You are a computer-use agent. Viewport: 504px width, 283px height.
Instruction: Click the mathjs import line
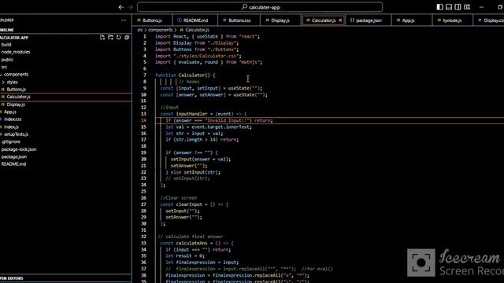click(x=209, y=62)
